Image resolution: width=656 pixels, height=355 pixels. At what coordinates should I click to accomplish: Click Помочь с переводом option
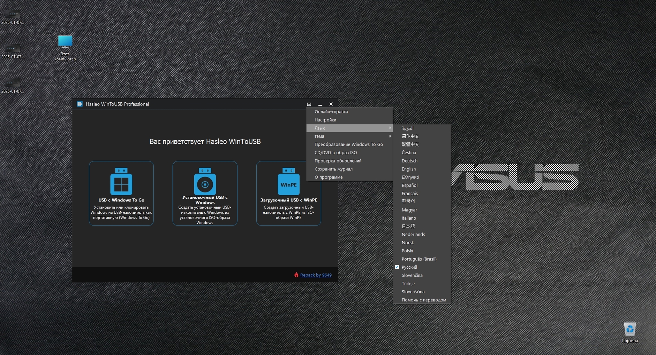422,300
